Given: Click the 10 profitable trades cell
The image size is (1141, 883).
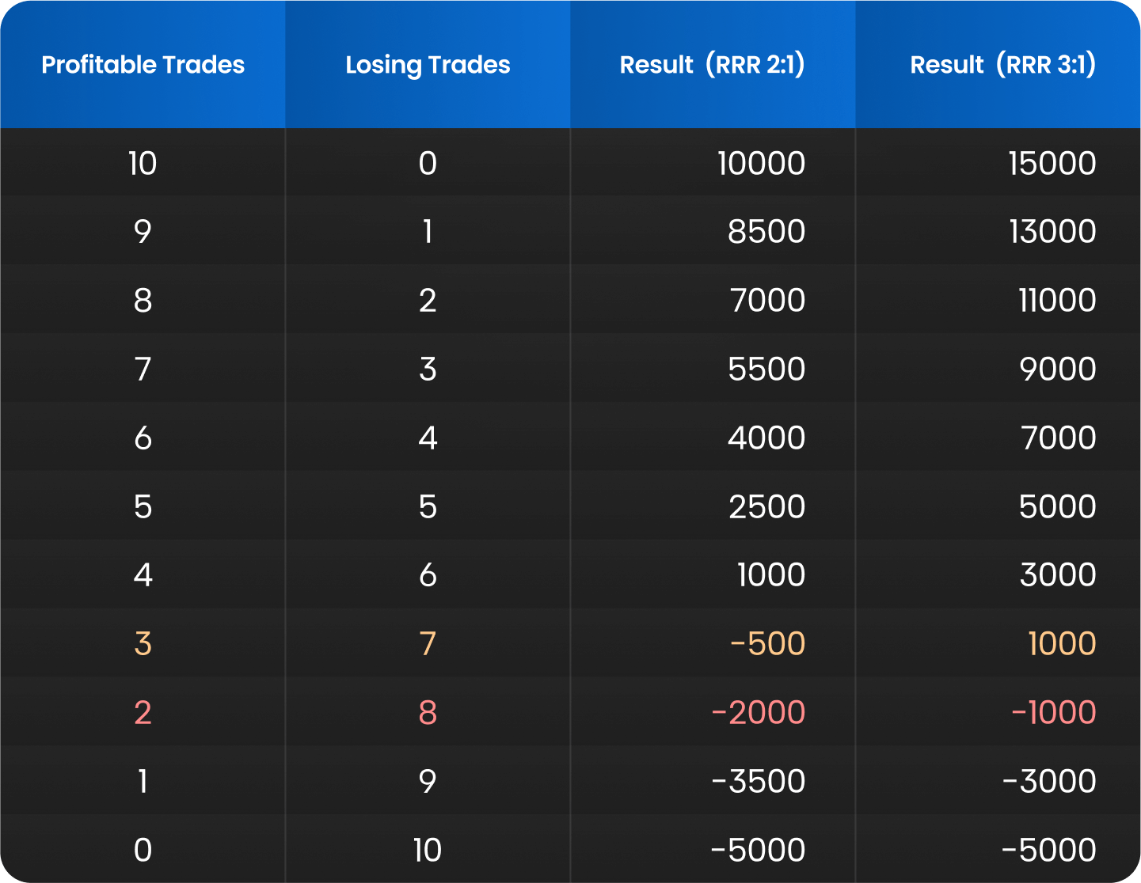Looking at the screenshot, I should (x=143, y=163).
